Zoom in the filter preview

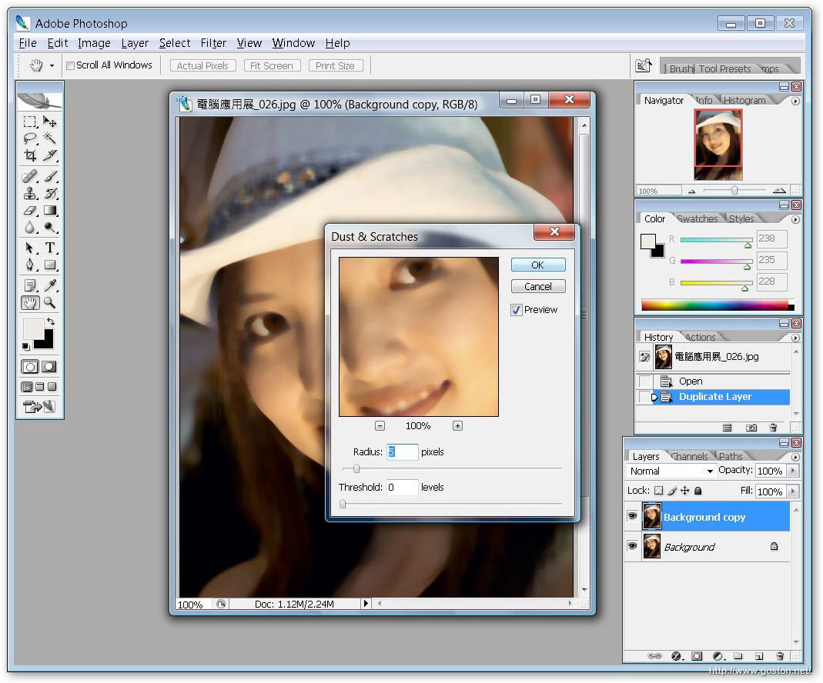[x=457, y=425]
